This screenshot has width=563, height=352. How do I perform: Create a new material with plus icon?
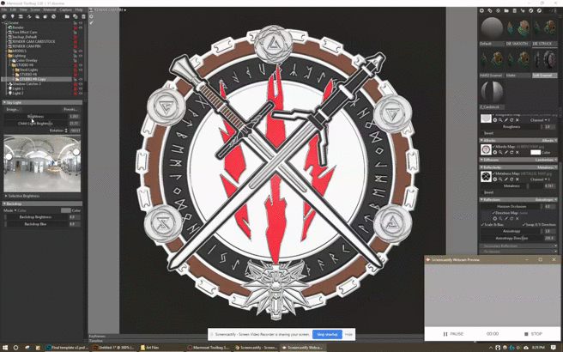(481, 11)
